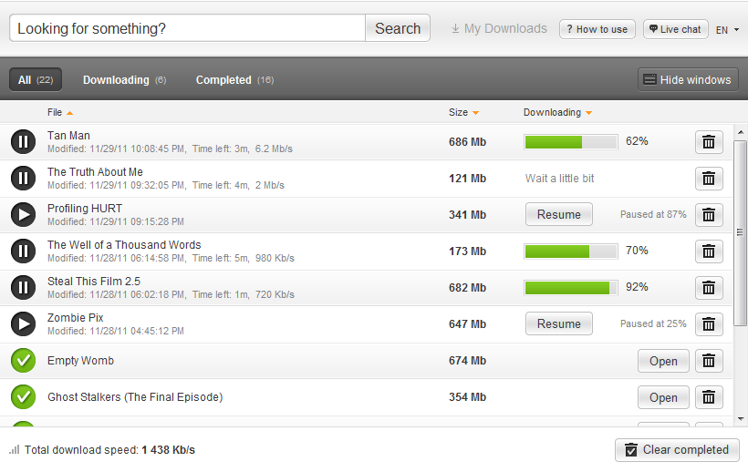
Task: Click the Looking for something search field
Action: pos(188,28)
